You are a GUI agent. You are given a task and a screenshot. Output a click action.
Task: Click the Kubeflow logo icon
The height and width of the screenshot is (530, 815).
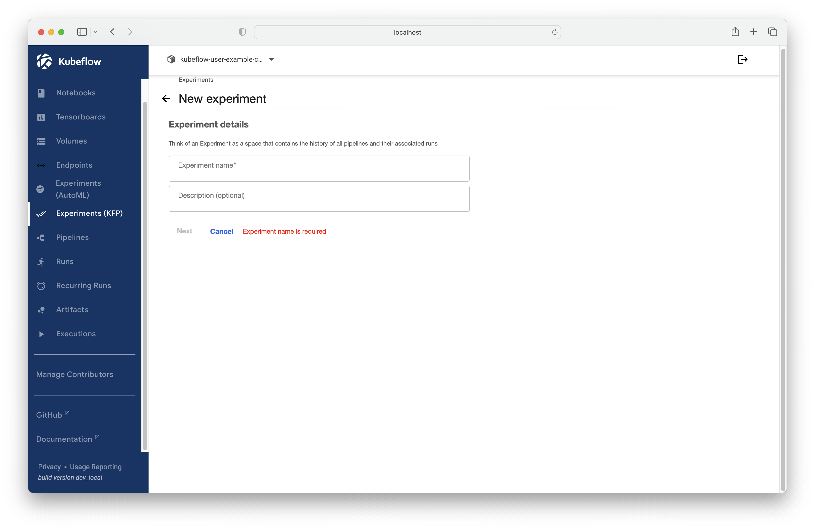pos(44,61)
